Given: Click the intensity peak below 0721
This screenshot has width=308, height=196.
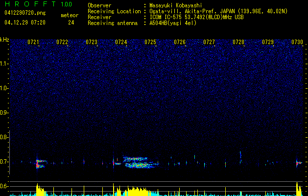Looking at the screenshot, I should [x=41, y=190].
